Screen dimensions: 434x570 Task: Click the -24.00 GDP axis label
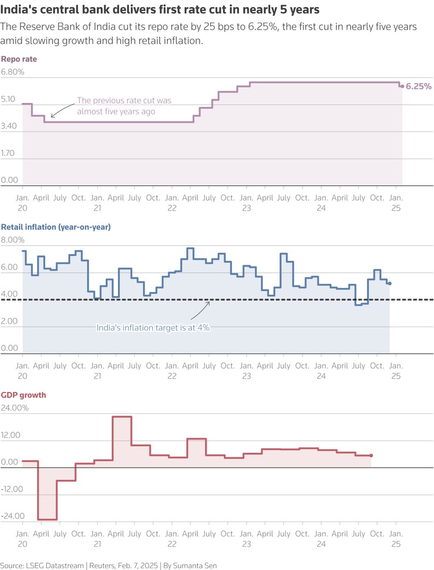tap(13, 516)
